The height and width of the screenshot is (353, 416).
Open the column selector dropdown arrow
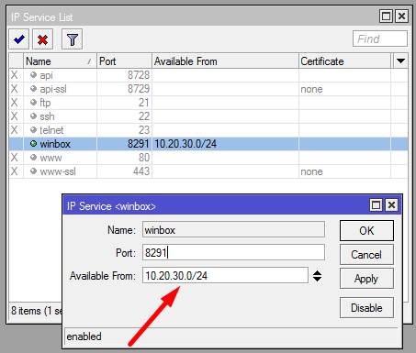(x=400, y=61)
